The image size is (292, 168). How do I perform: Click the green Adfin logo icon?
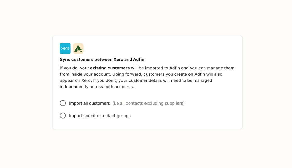pos(78,49)
